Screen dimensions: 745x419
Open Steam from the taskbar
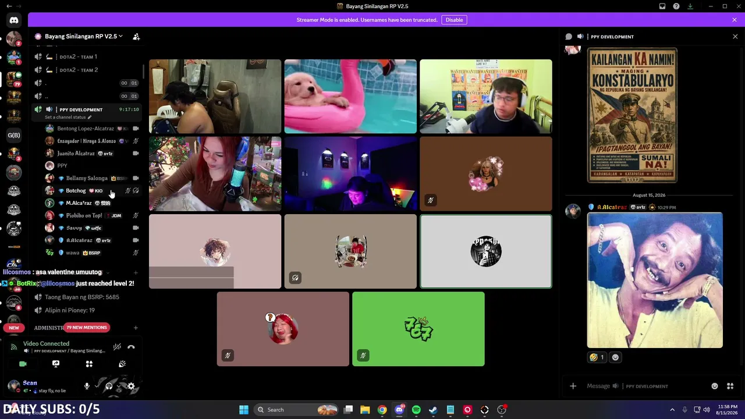433,410
